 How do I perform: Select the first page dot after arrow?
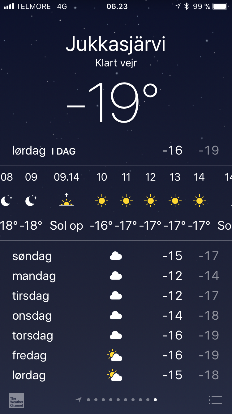(88, 400)
